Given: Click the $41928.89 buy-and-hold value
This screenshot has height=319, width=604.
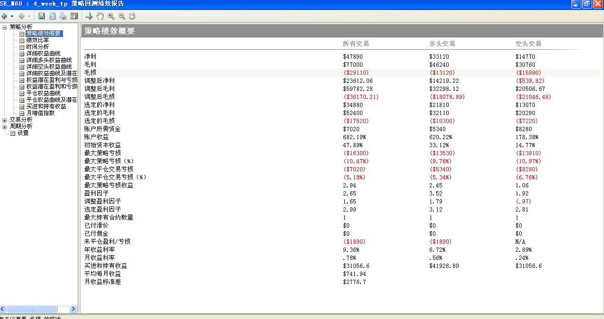Looking at the screenshot, I should pos(445,266).
